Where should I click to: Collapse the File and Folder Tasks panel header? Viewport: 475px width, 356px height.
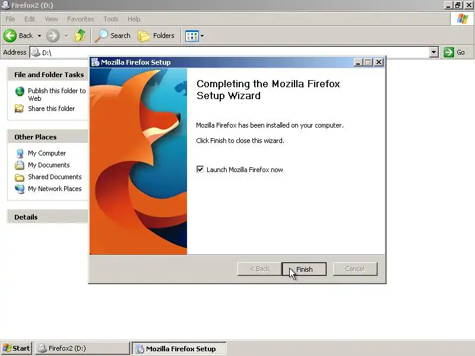pyautogui.click(x=48, y=75)
